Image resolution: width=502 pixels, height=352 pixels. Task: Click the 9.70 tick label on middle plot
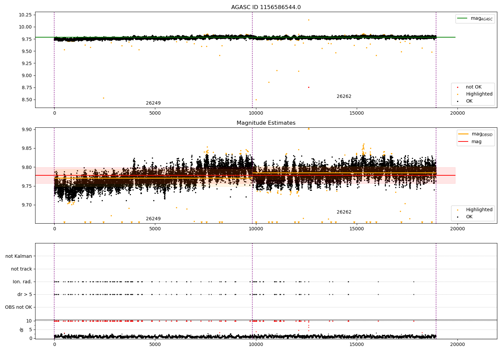click(x=26, y=205)
